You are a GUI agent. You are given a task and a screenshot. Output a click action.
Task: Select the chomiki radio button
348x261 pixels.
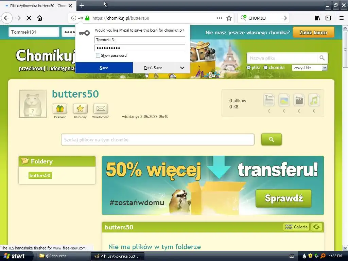265,68
